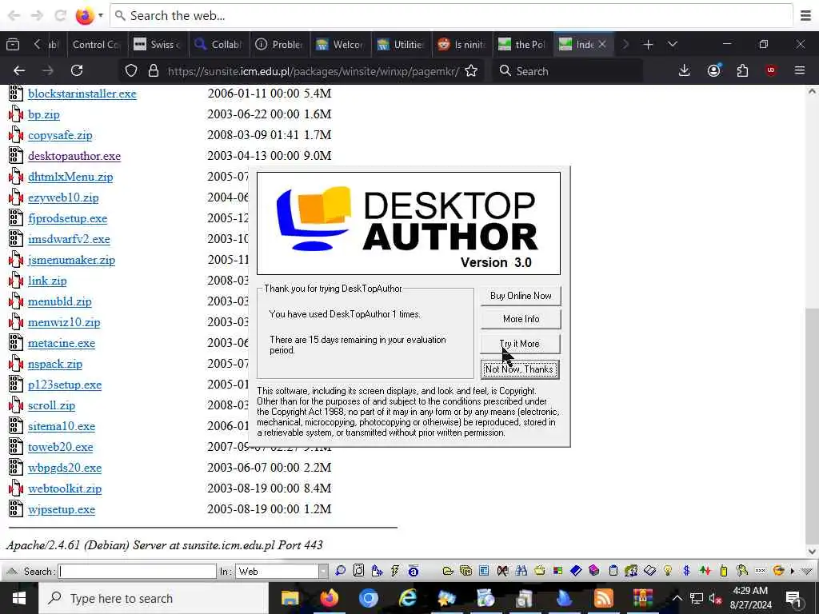Click webtoolkit.zip link

[65, 488]
